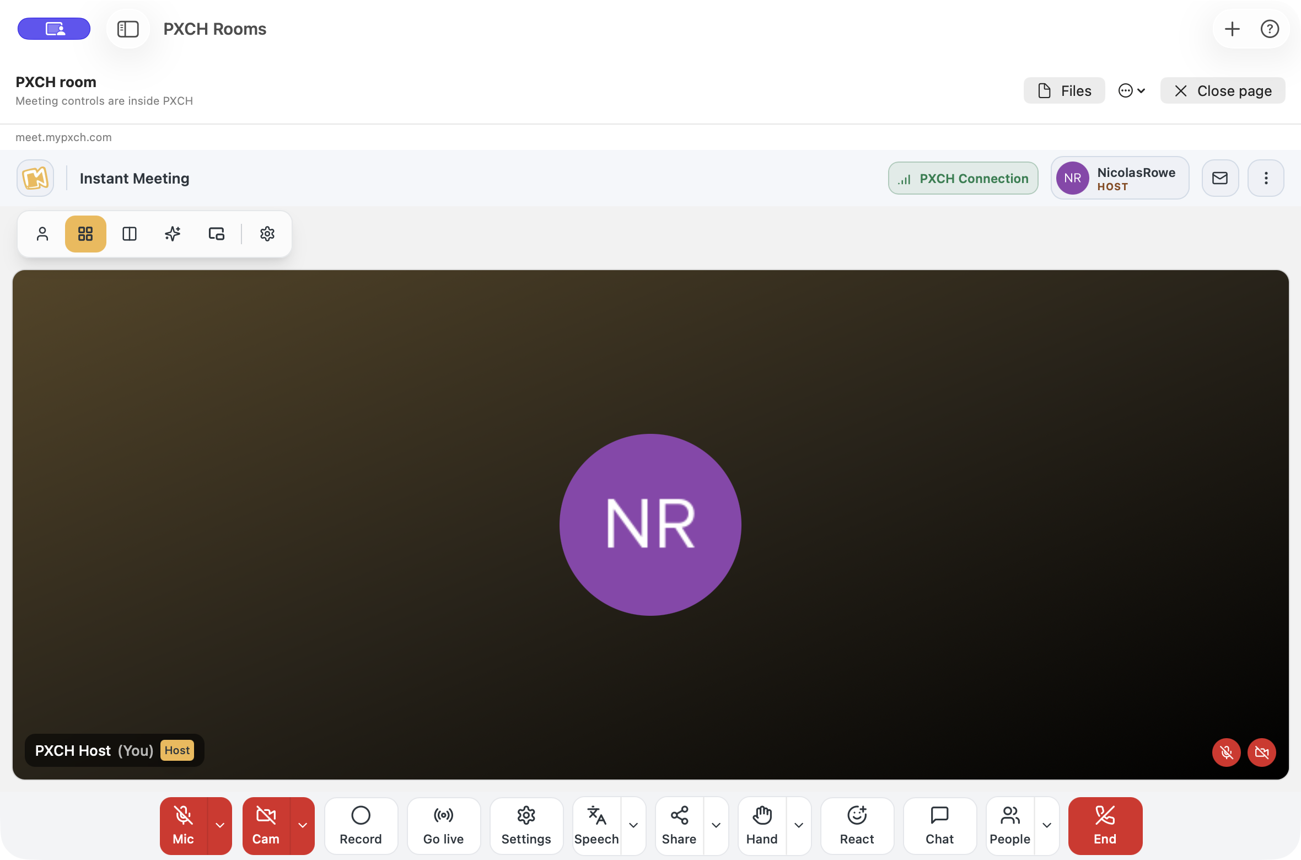Click the small NR avatar in header

(1072, 178)
